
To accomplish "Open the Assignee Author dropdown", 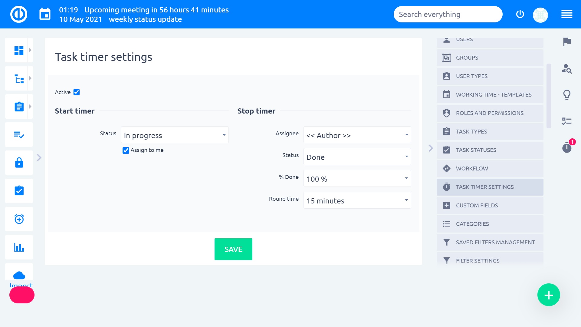I will point(357,135).
